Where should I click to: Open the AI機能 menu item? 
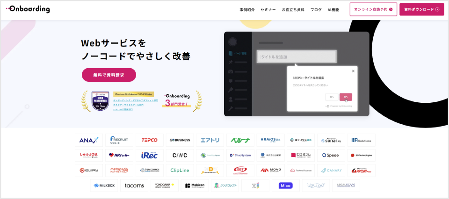click(x=333, y=10)
